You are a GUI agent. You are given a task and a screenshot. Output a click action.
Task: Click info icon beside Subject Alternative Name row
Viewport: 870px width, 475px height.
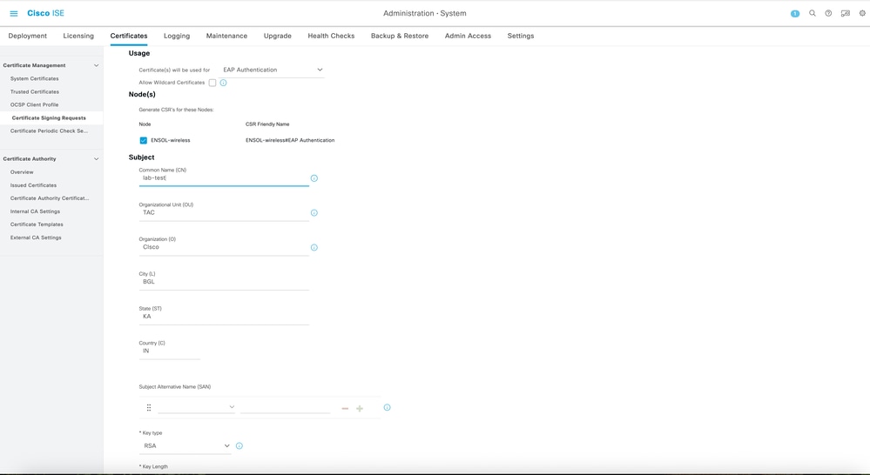pos(388,407)
